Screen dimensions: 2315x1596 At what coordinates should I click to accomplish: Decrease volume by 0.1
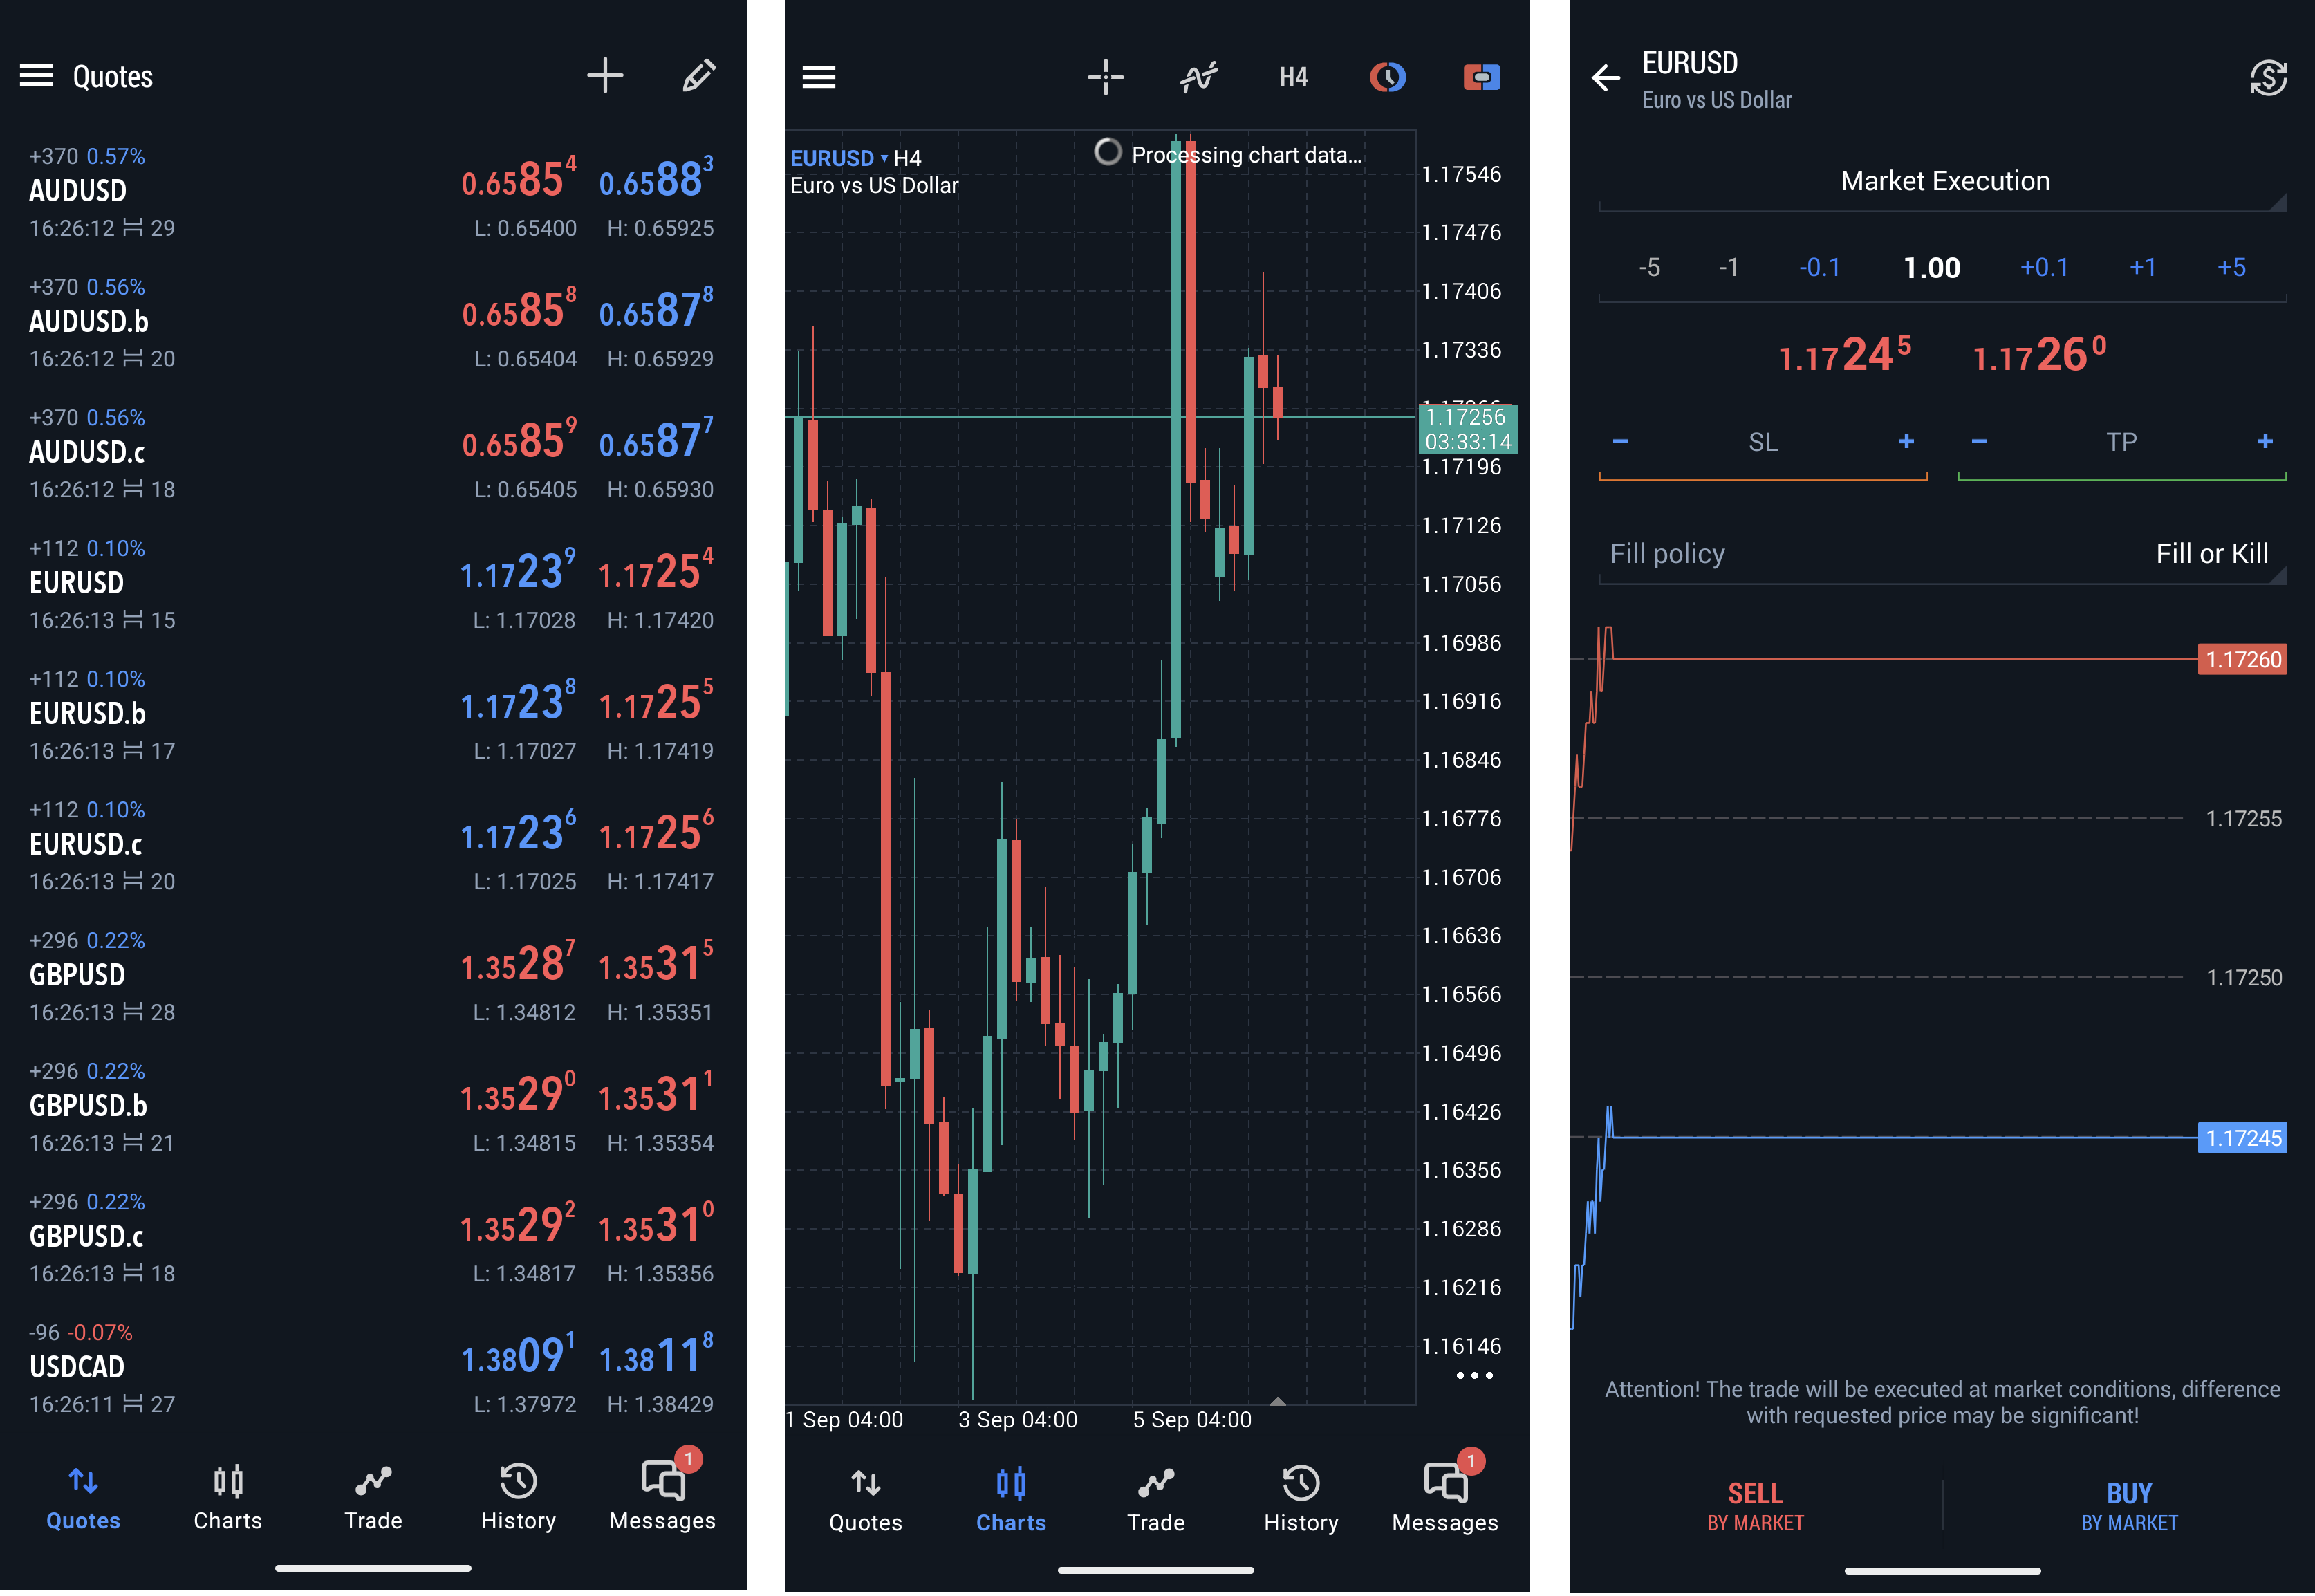[x=1819, y=267]
